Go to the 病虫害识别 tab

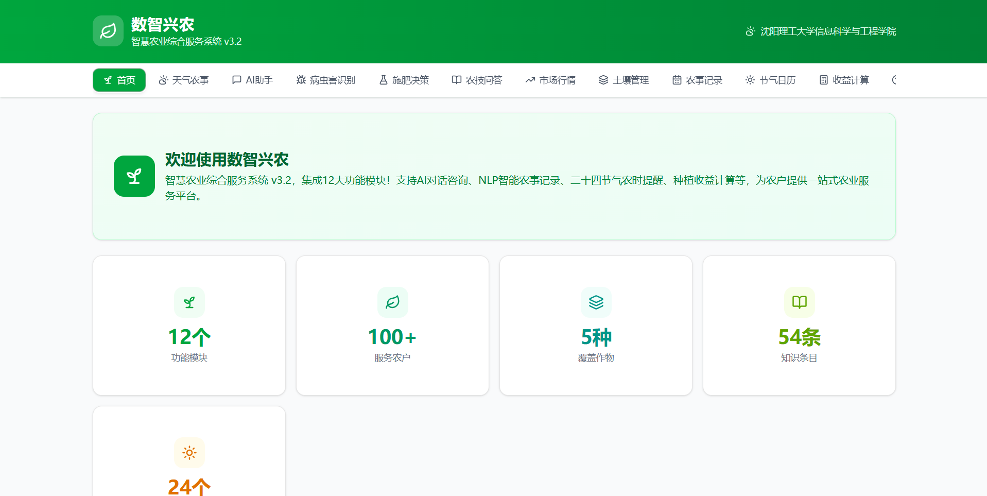coord(326,80)
